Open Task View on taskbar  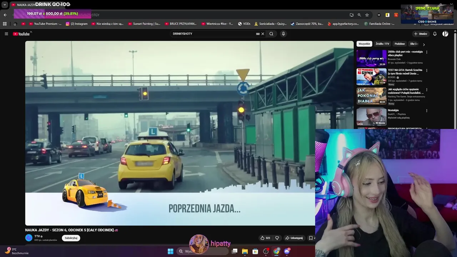[x=235, y=251]
